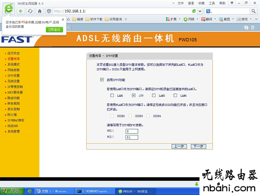Click the VPI input field
Image resolution: width=260 pixels, height=195 pixels.
(x=132, y=131)
